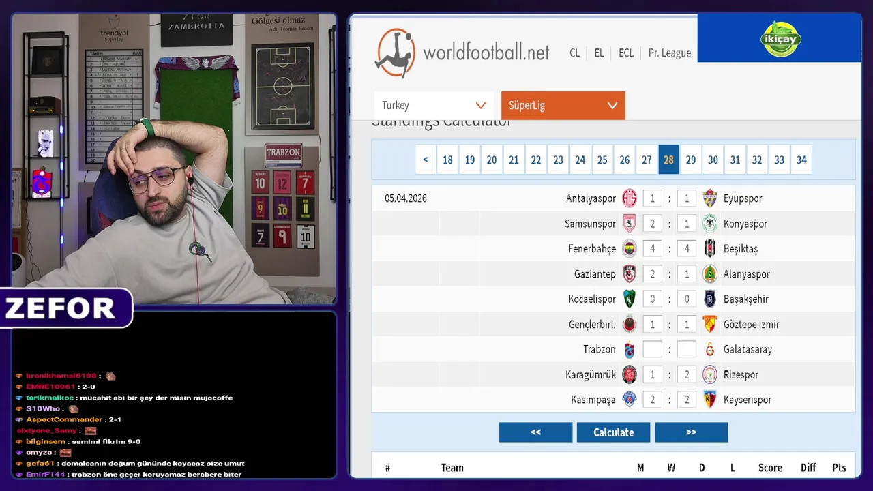Click the Calculate button
Screen dimensions: 873x491
coord(613,432)
